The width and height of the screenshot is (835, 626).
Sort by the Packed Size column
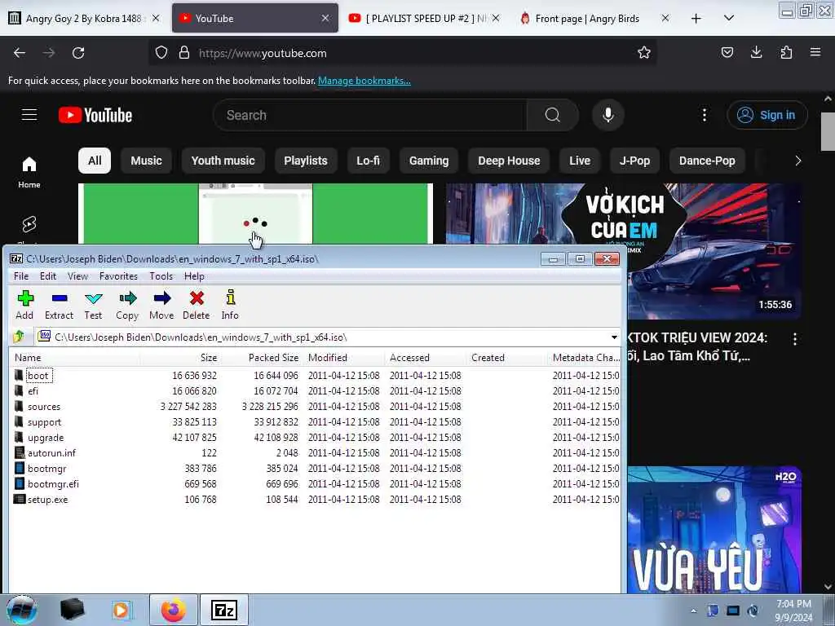coord(263,358)
